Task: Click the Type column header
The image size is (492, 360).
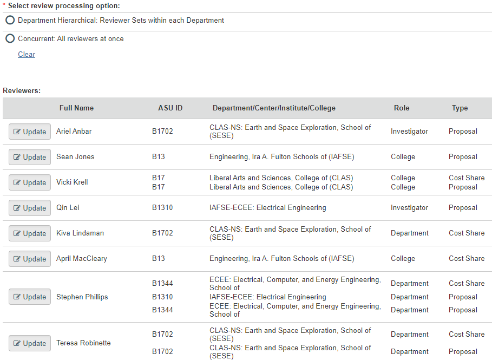Action: click(460, 108)
